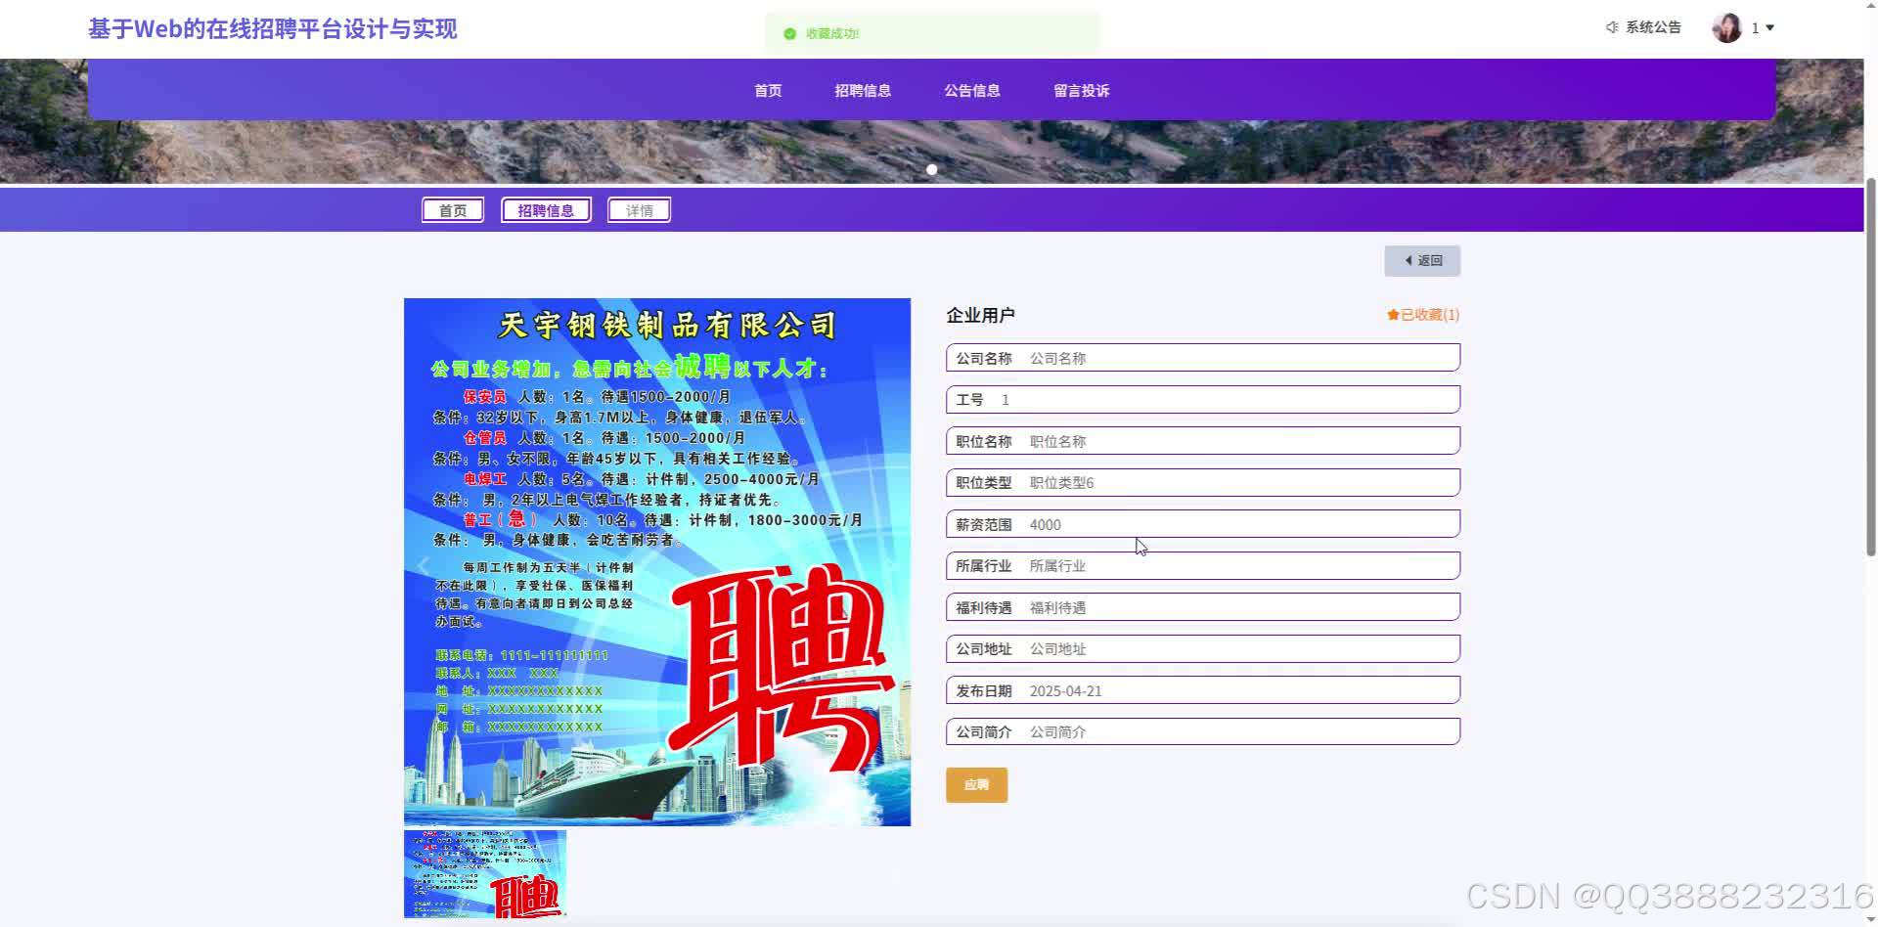Click the back arrow icon inside 返回 button
1878x927 pixels.
pos(1408,260)
